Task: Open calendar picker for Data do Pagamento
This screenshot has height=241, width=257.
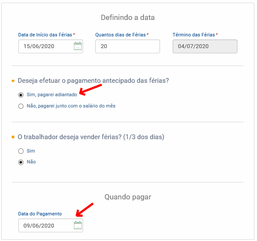Action: coord(78,225)
